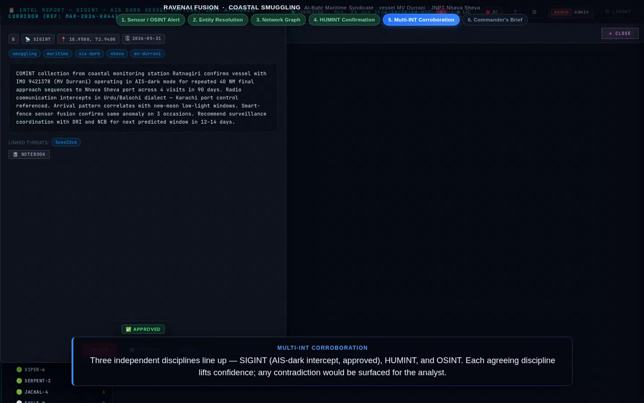Screen dimensions: 644x403
Task: Go to step 2 Entity Resolution
Action: pos(218,20)
